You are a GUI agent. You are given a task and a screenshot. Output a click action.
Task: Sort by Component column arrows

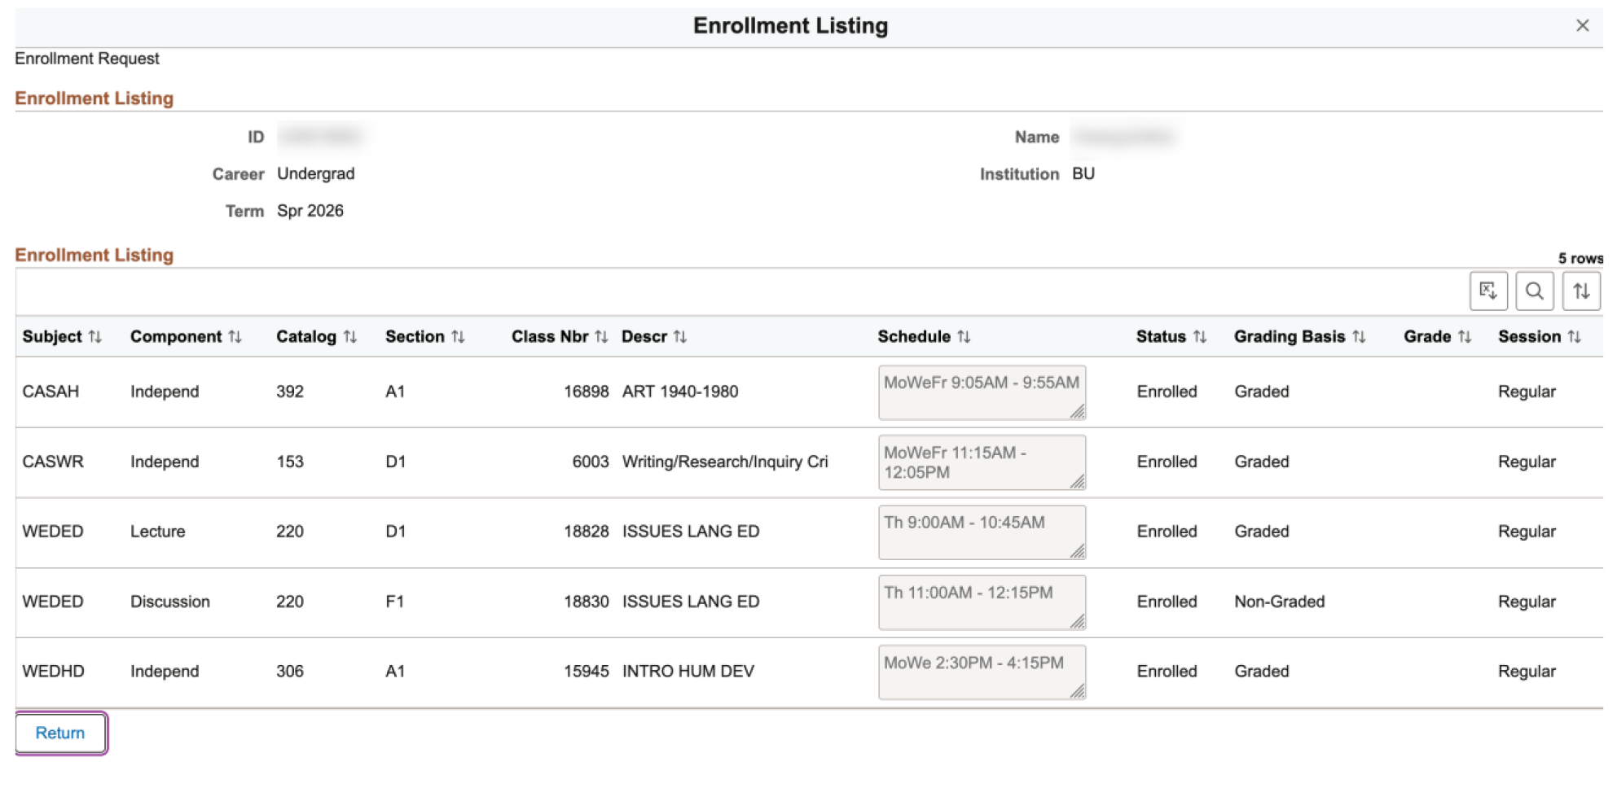pos(235,337)
